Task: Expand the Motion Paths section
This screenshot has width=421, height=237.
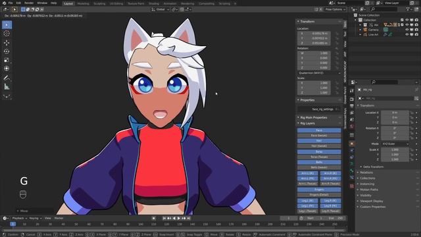Action: [369, 190]
